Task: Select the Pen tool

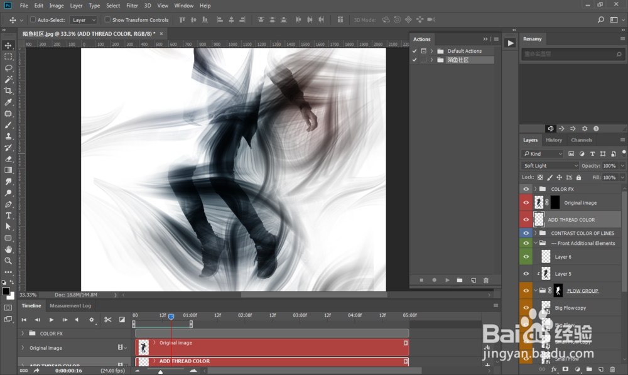Action: 8,204
